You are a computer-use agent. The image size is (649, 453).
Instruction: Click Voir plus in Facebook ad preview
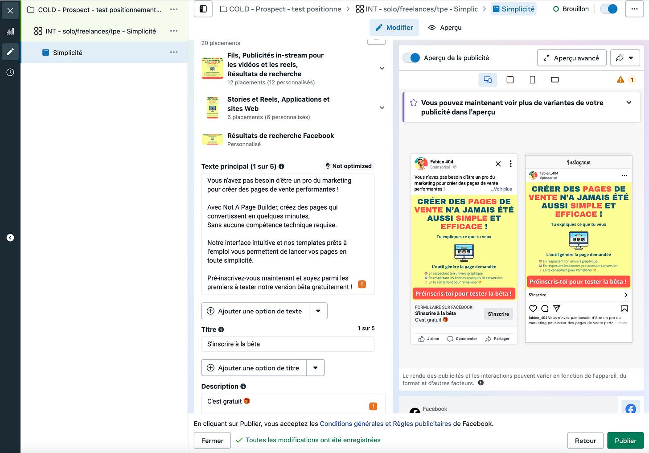point(503,189)
